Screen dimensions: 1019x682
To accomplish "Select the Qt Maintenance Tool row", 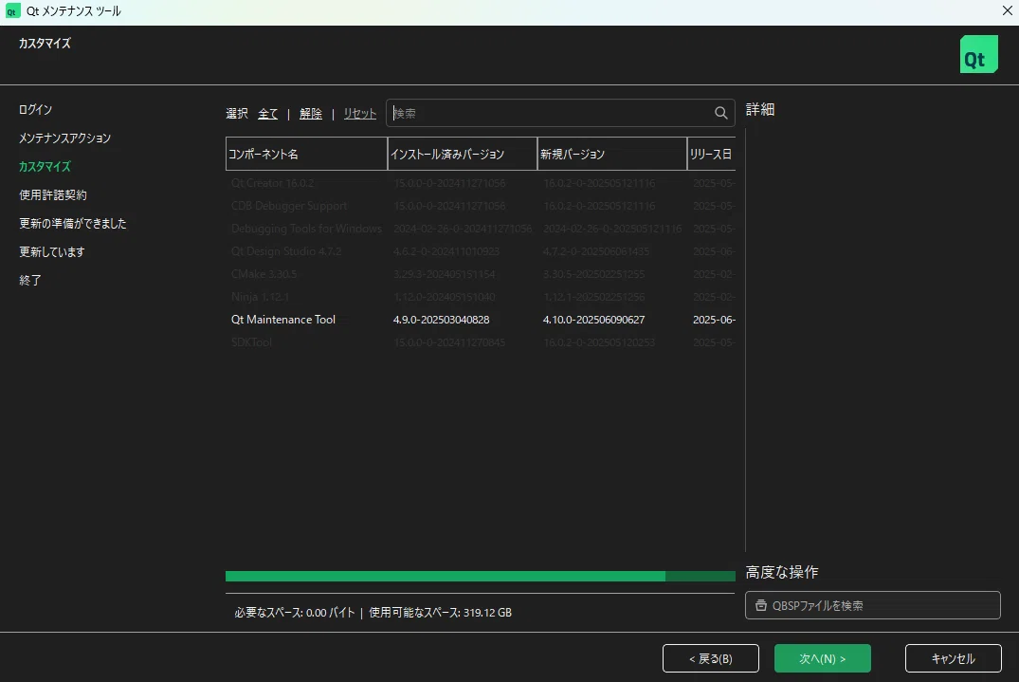I will (481, 320).
